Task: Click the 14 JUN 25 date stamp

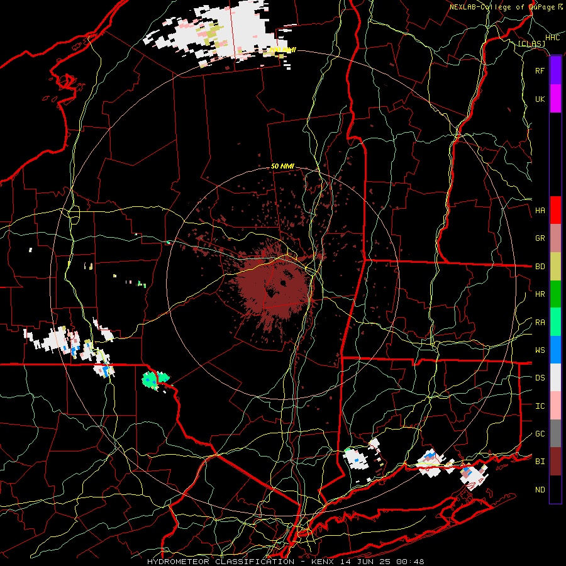Action: [x=365, y=562]
